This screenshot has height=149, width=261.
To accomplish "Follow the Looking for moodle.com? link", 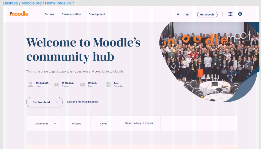I will tap(82, 102).
